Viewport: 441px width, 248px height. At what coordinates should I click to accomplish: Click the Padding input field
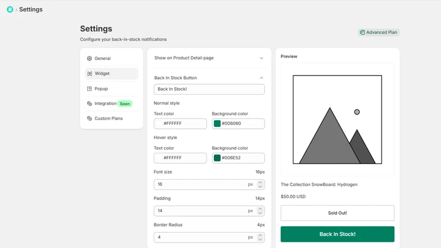coord(209,211)
